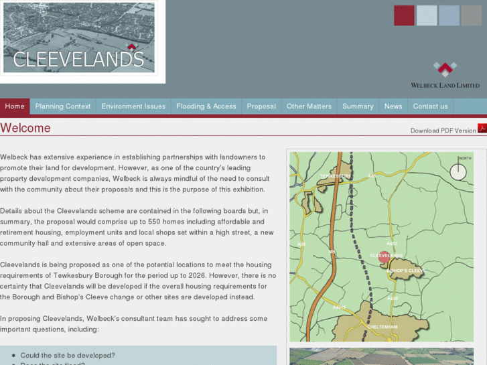Open the Planning Context page
The height and width of the screenshot is (365, 487).
[63, 106]
